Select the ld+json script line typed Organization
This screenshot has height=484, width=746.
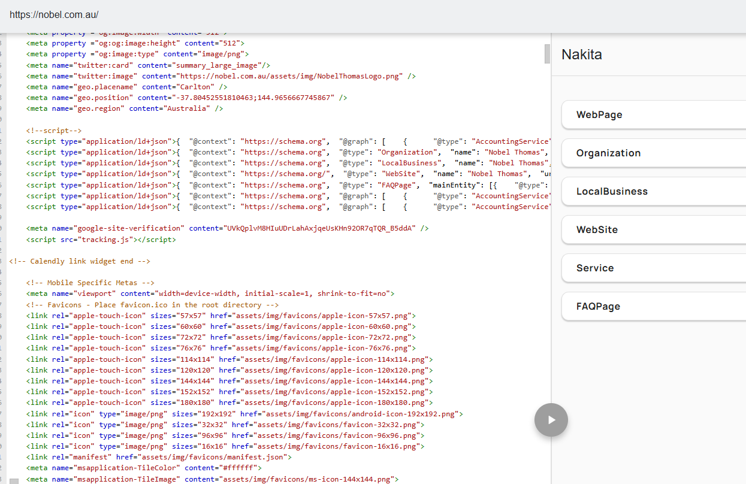(x=288, y=152)
